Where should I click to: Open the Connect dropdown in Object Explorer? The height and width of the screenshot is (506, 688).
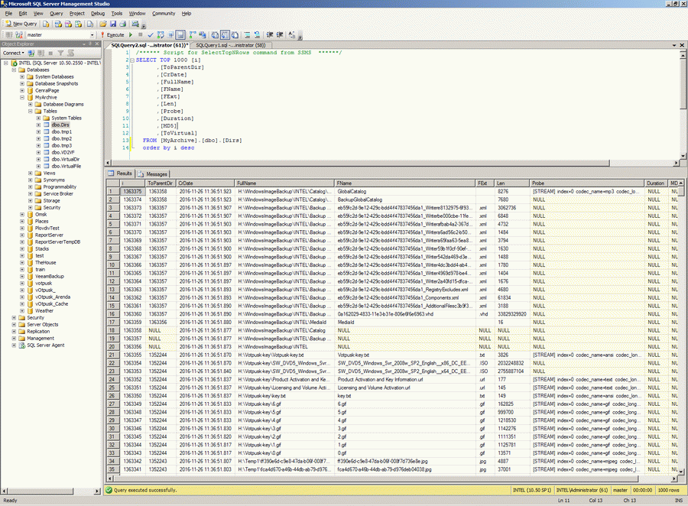13,53
